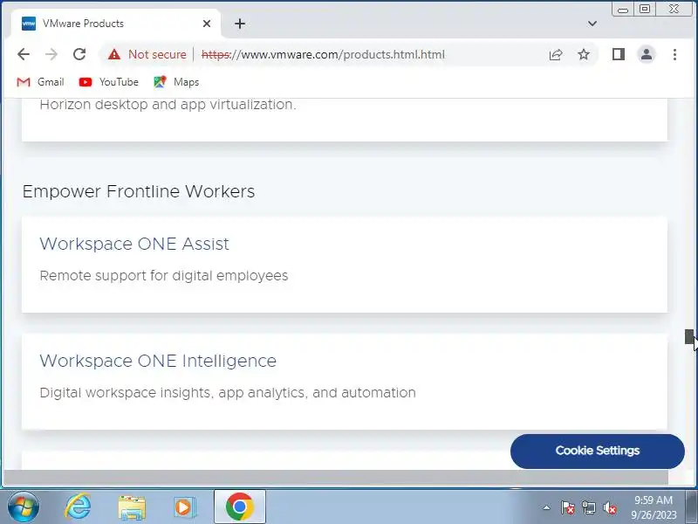The image size is (698, 524).
Task: Reload the VMware Products page
Action: 79,54
